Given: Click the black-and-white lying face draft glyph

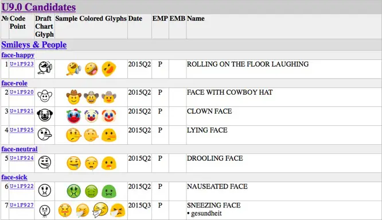Looking at the screenshot, I should 45,134.
